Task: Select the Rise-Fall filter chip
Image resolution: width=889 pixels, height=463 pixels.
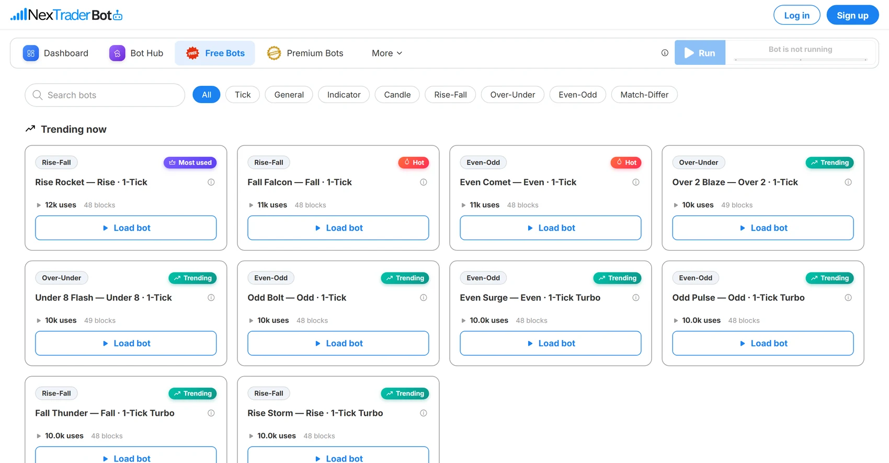Action: (450, 95)
